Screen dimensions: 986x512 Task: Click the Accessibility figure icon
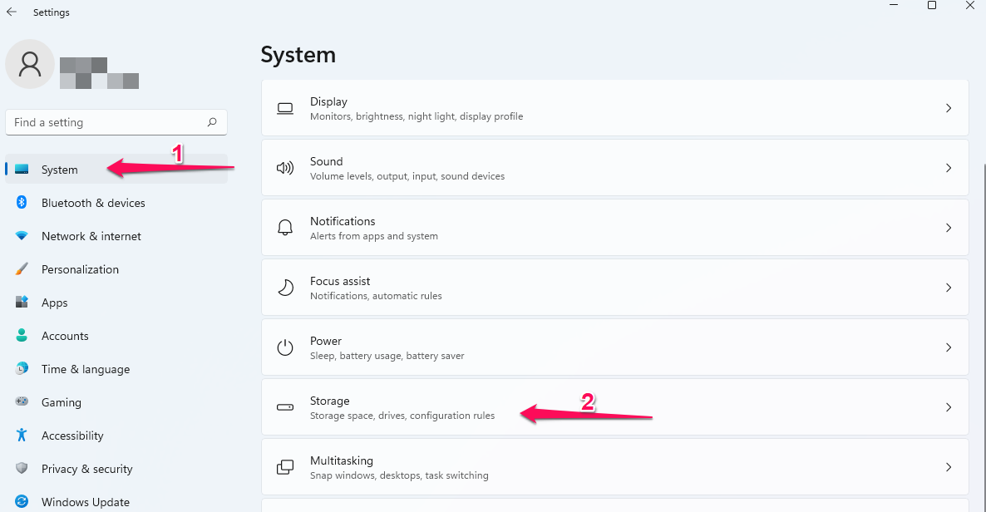(x=22, y=435)
